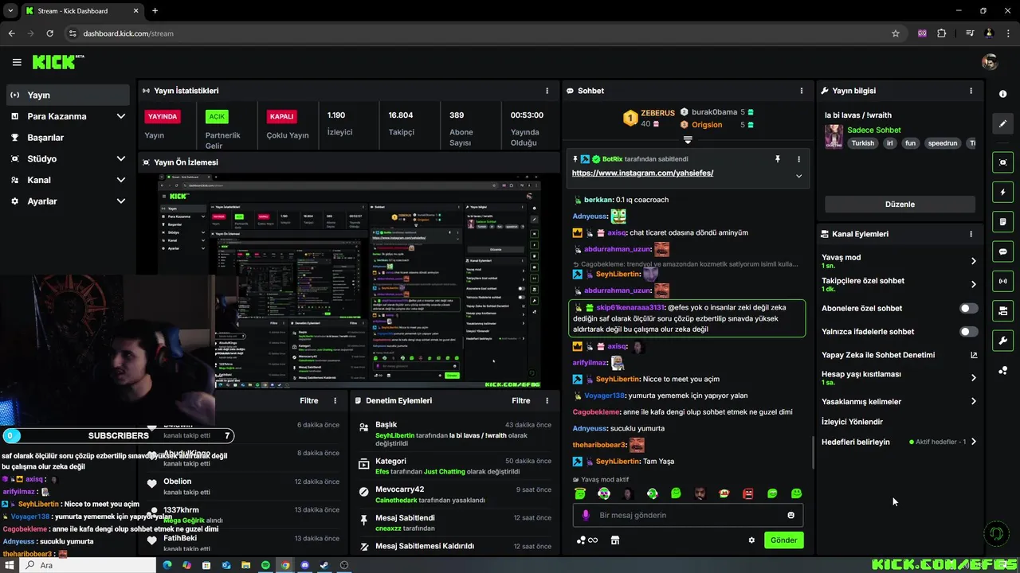The height and width of the screenshot is (573, 1020).
Task: Open Spotify from the Windows taskbar
Action: coord(265,565)
